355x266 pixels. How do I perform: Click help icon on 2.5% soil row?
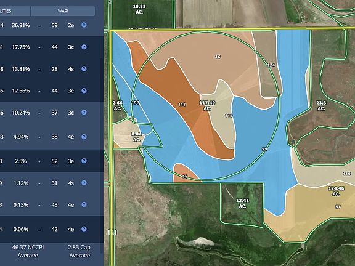(84, 161)
